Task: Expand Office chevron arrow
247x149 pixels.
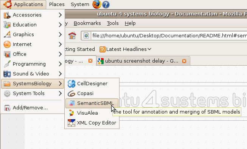Action: click(x=60, y=54)
